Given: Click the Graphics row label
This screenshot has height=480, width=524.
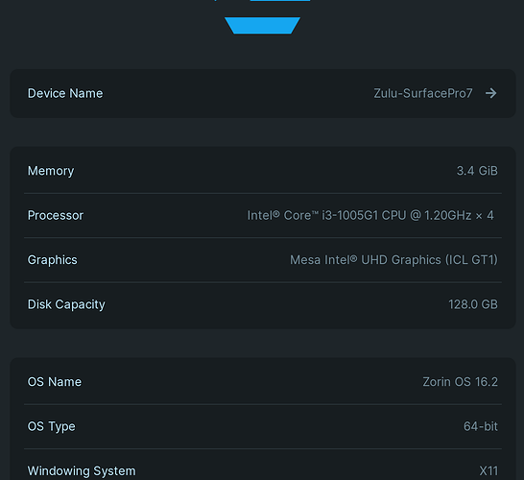Looking at the screenshot, I should pos(53,260).
